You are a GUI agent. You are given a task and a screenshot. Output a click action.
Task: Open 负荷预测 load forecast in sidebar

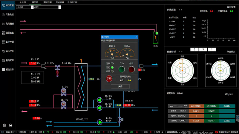tap(8, 24)
